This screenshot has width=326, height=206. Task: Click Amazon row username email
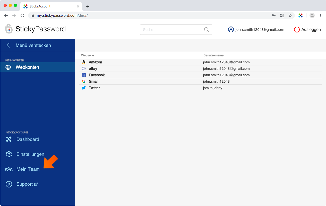(x=226, y=62)
